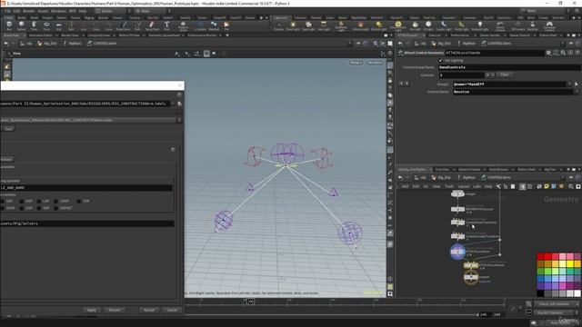Open the network editor Add menu

click(x=405, y=186)
